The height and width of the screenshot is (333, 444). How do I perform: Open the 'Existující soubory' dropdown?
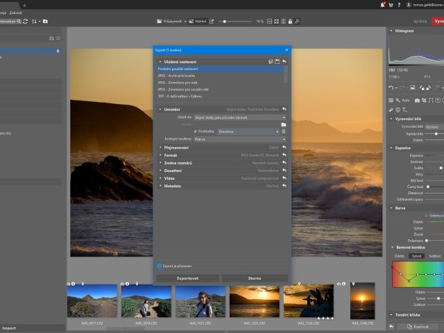240,139
